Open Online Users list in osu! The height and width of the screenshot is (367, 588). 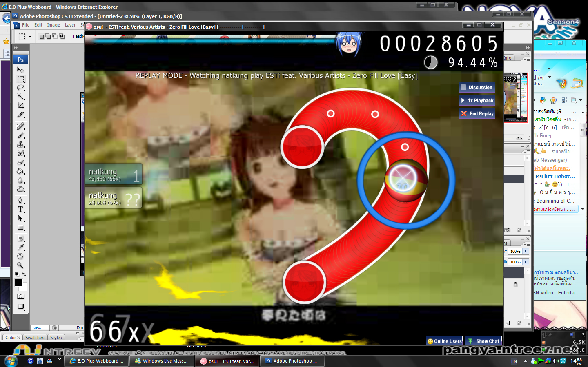coord(444,341)
